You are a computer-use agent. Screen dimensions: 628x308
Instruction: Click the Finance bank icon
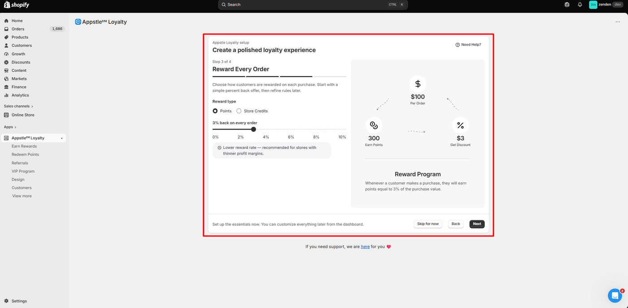[6, 87]
